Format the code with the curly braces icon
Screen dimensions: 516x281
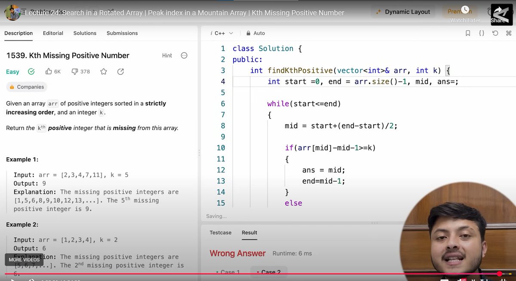[482, 33]
